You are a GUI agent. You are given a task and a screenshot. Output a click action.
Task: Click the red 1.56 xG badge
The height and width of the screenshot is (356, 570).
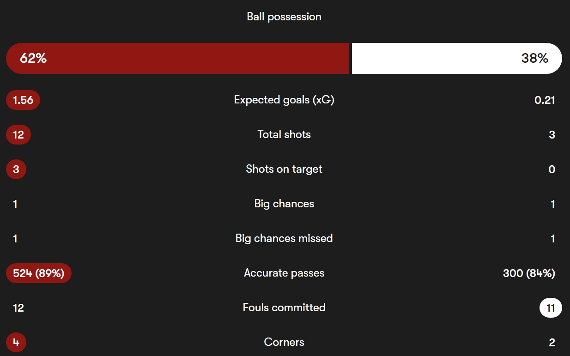(x=23, y=100)
